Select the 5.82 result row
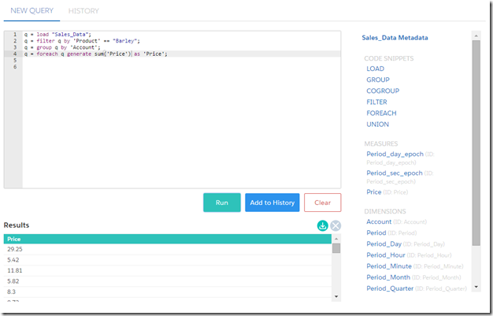Screen dimensions: 493x316 [167, 281]
